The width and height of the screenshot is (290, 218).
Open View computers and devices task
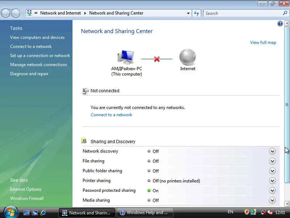pos(37,37)
